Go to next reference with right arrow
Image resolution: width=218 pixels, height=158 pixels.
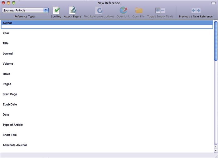point(198,10)
